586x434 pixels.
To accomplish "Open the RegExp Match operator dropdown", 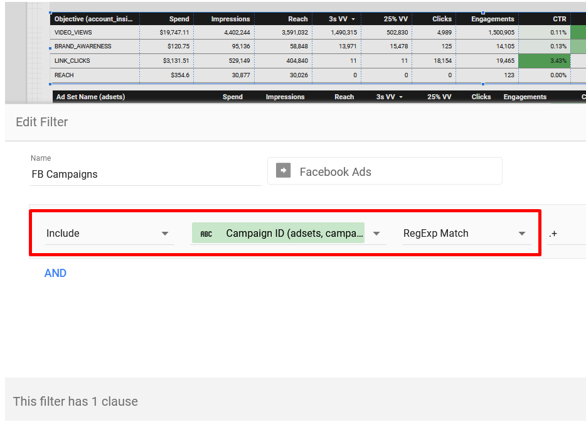I will coord(521,234).
